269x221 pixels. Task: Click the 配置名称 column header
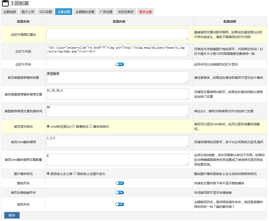(x=23, y=22)
